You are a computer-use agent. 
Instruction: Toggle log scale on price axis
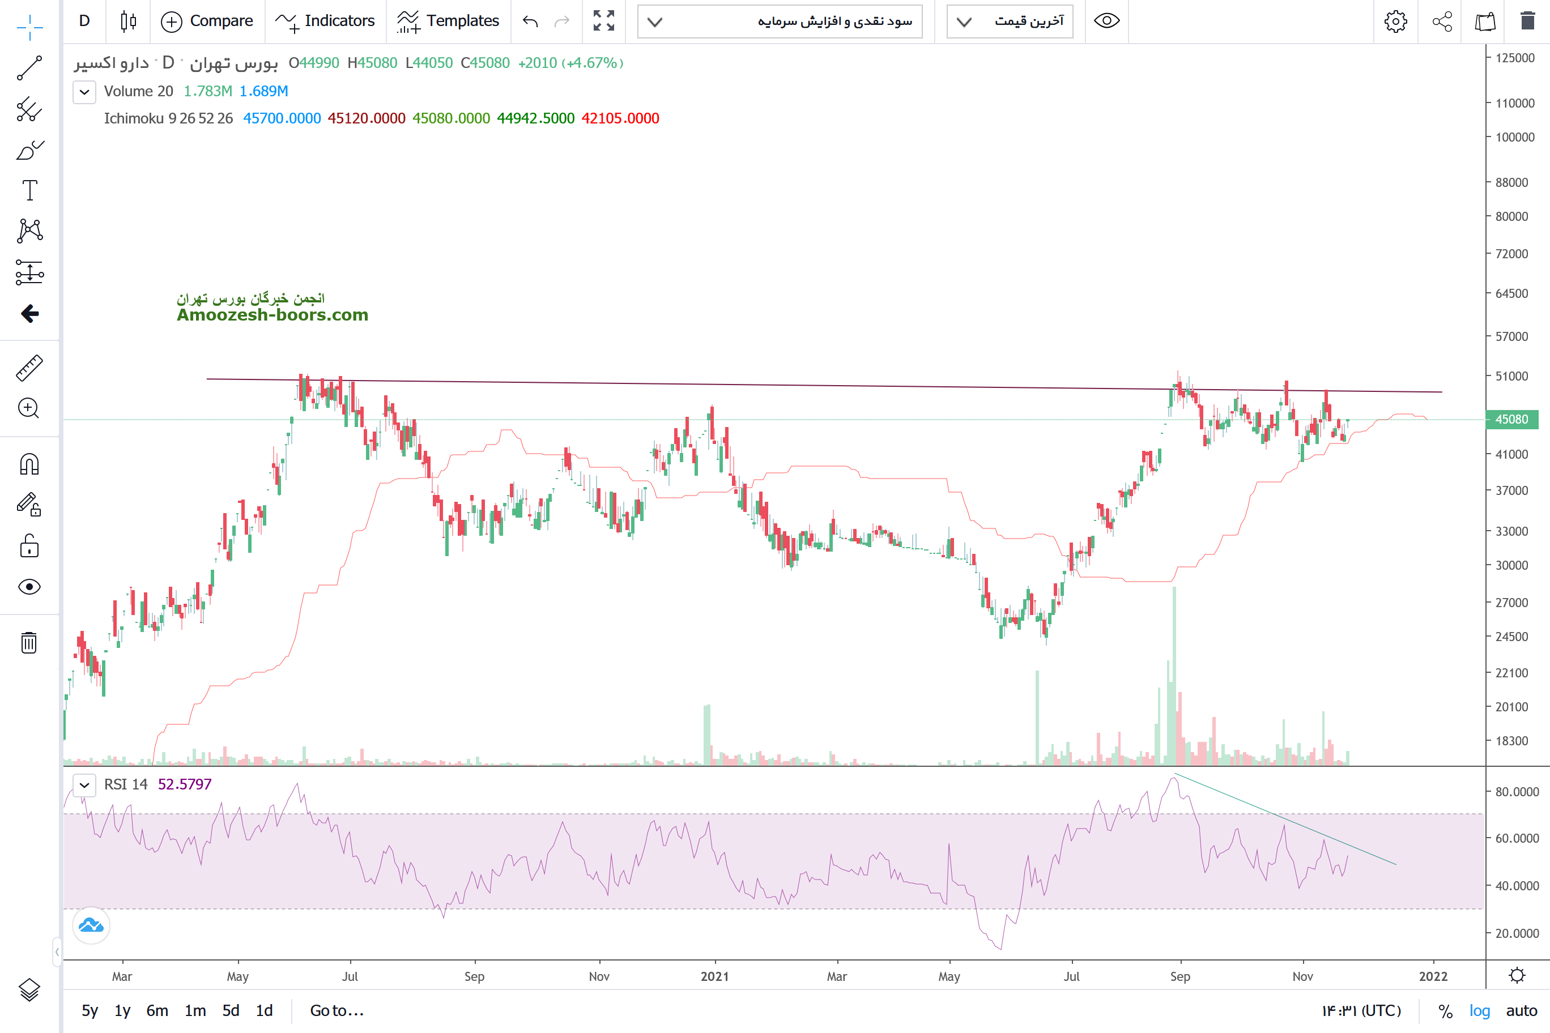(x=1479, y=1010)
